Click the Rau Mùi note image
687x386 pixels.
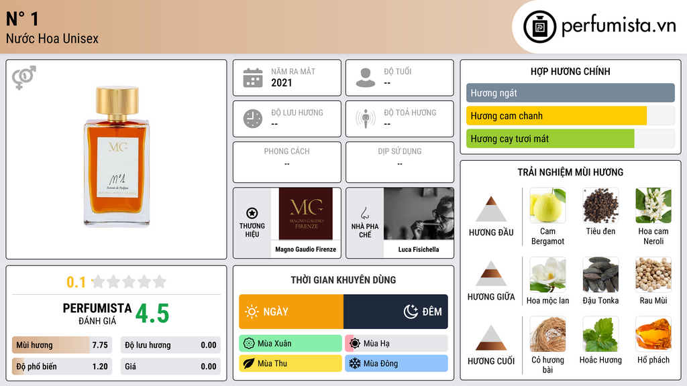(x=653, y=274)
